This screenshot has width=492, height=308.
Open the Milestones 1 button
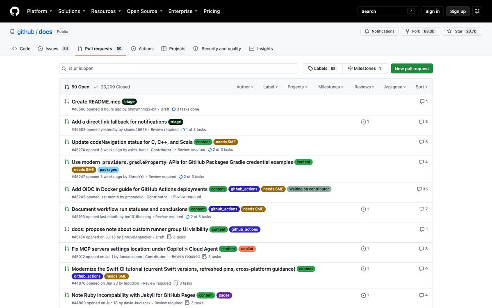pos(365,69)
